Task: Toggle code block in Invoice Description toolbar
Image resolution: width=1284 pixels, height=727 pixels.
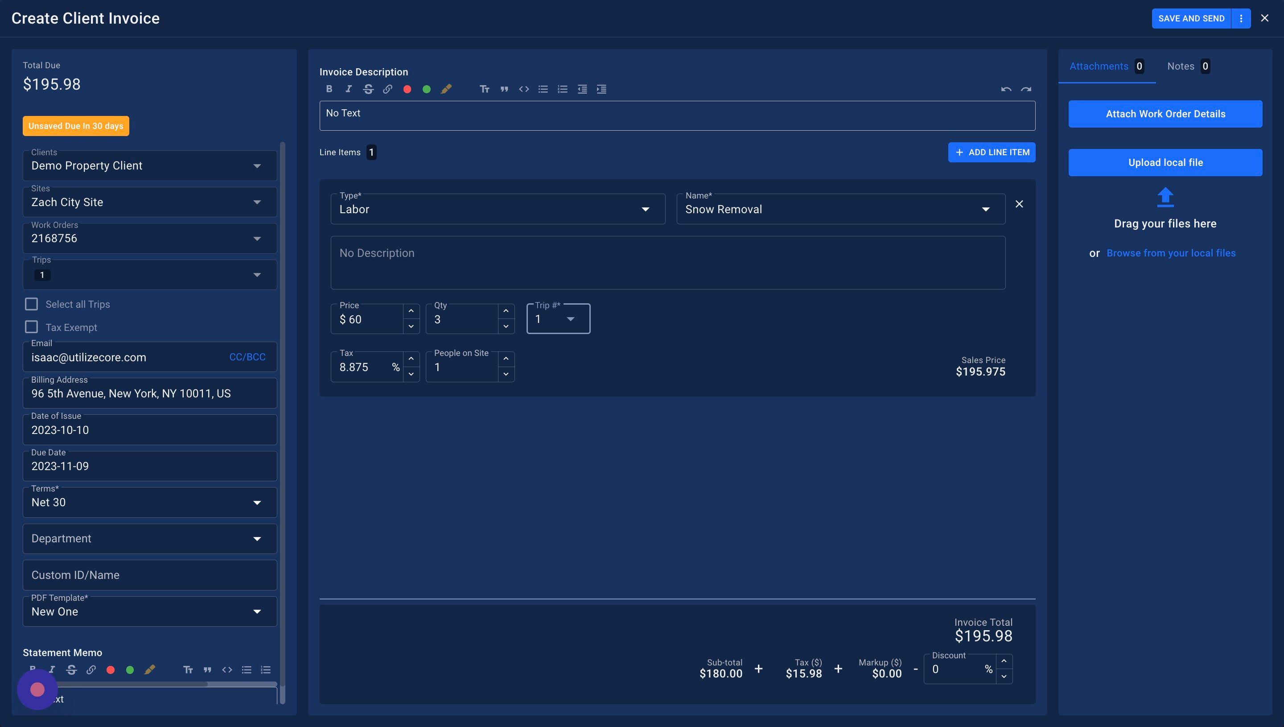Action: tap(523, 89)
